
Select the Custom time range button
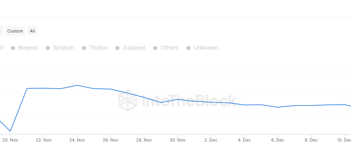tap(15, 31)
